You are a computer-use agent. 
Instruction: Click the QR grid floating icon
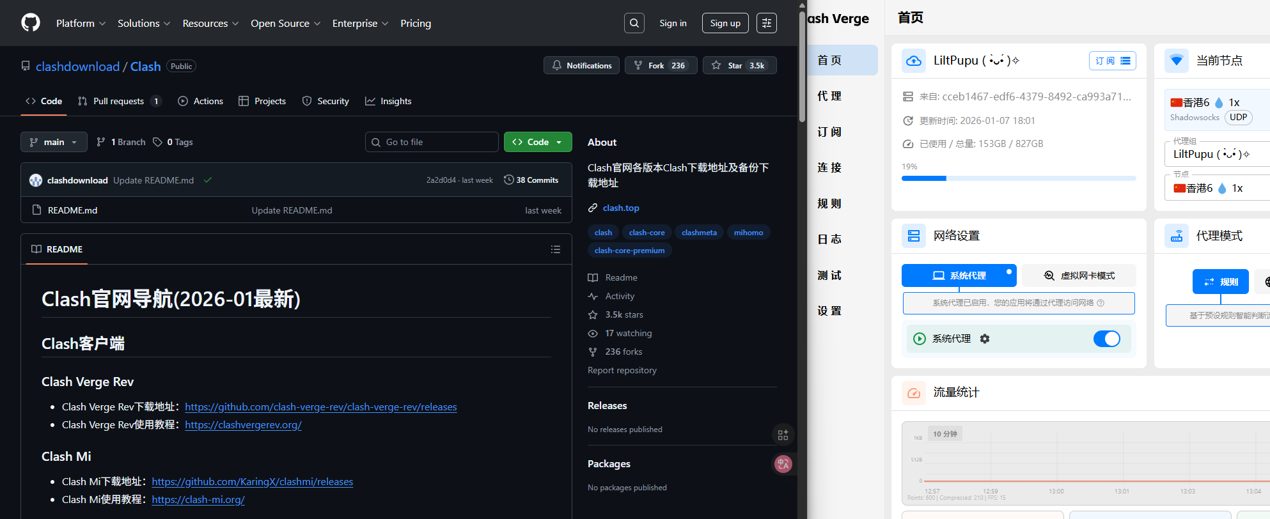(x=783, y=435)
